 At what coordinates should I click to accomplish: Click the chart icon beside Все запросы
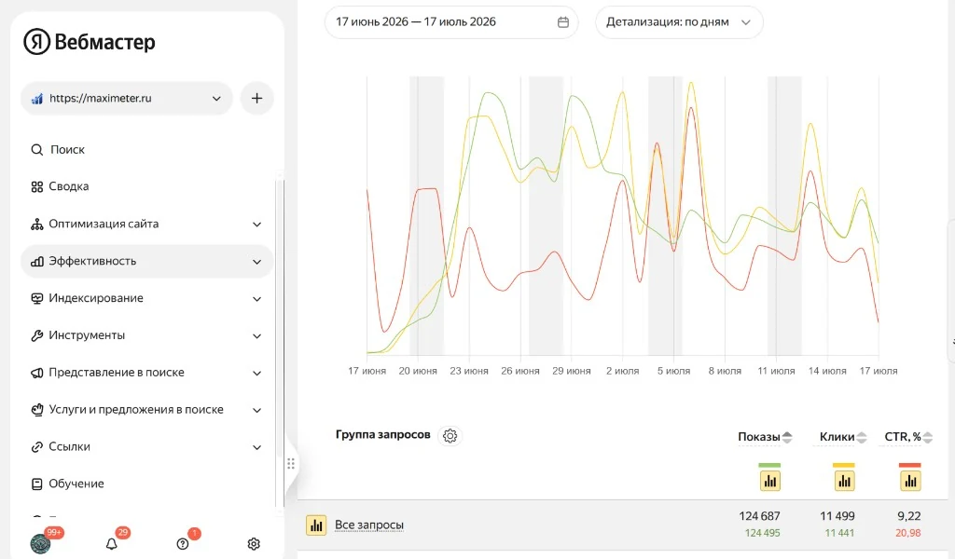click(316, 525)
